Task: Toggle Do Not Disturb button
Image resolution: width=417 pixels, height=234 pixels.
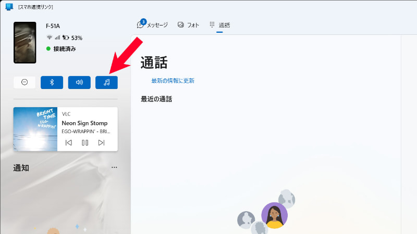Action: 24,82
